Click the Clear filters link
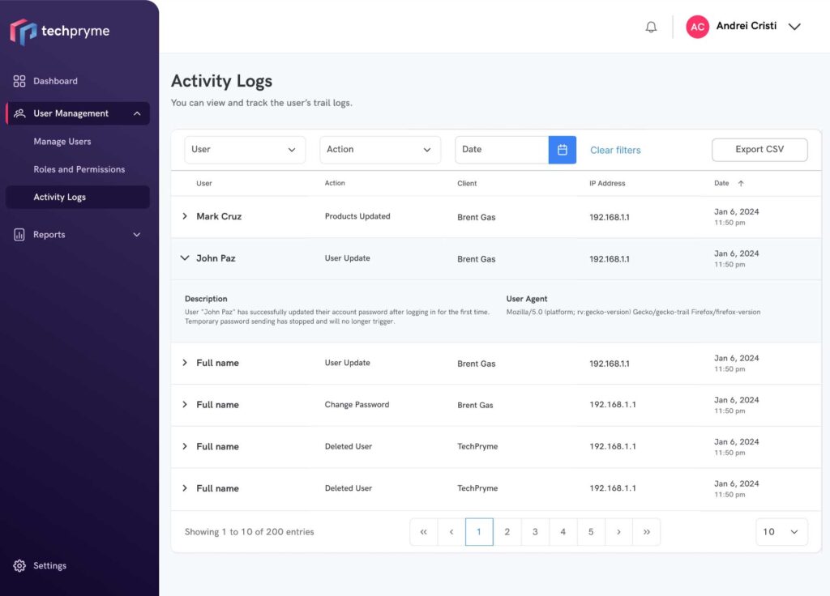This screenshot has height=596, width=830. click(x=615, y=151)
